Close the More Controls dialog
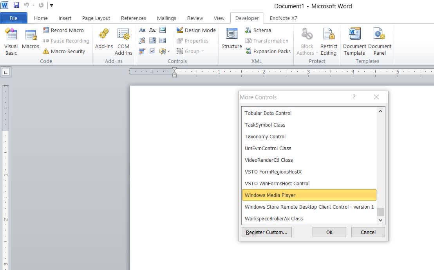Image resolution: width=434 pixels, height=270 pixels. [376, 97]
